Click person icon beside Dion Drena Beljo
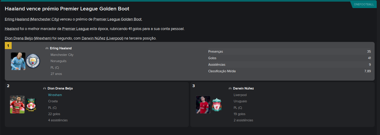 click(x=45, y=89)
